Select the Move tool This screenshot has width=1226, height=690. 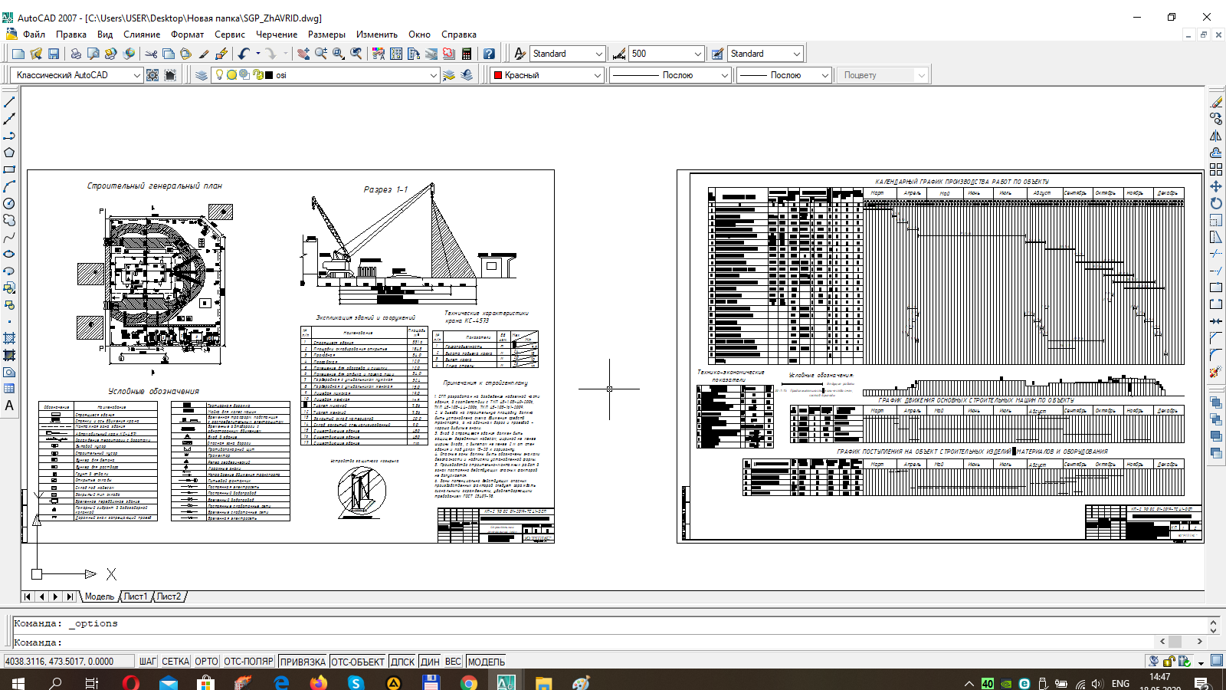(x=1216, y=186)
